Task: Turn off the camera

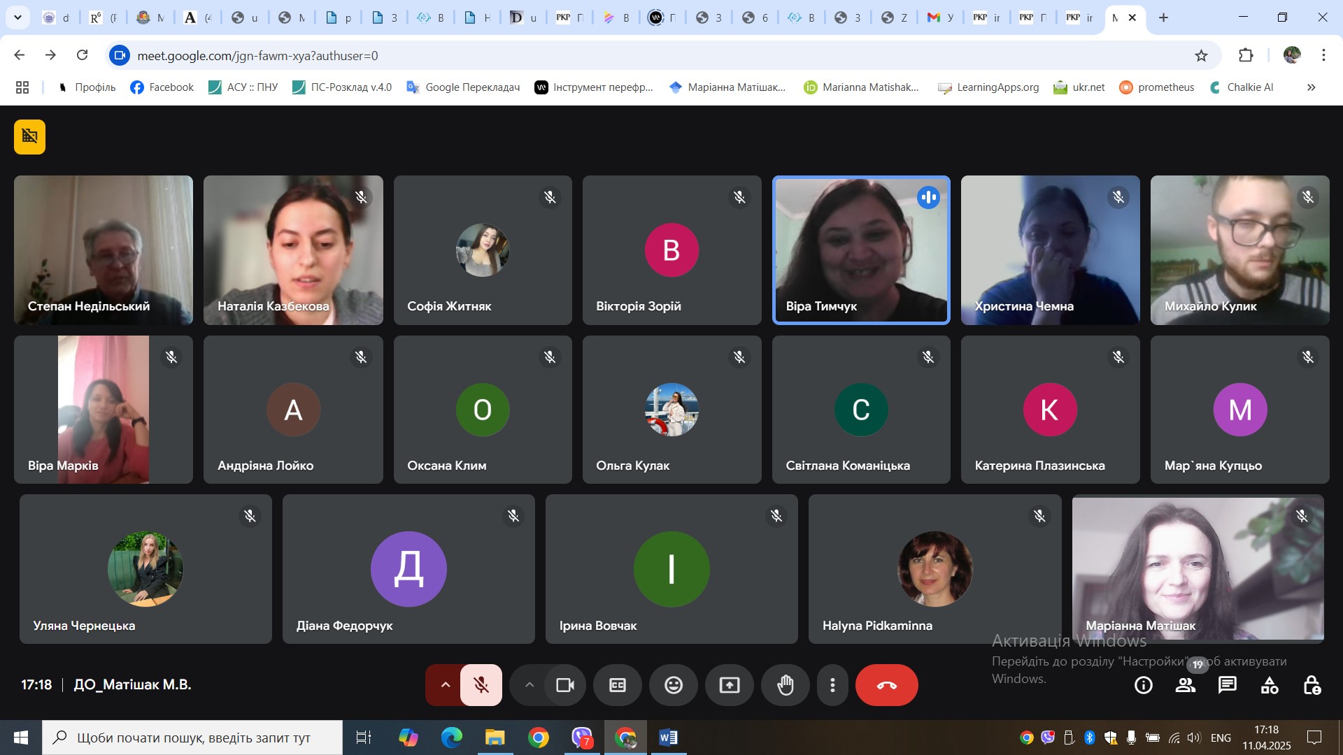Action: click(x=564, y=685)
